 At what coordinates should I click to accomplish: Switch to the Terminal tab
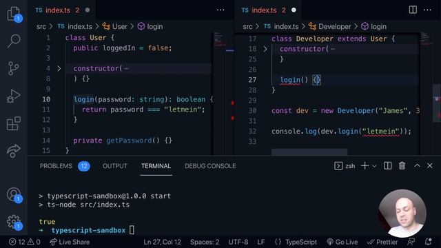tap(156, 166)
